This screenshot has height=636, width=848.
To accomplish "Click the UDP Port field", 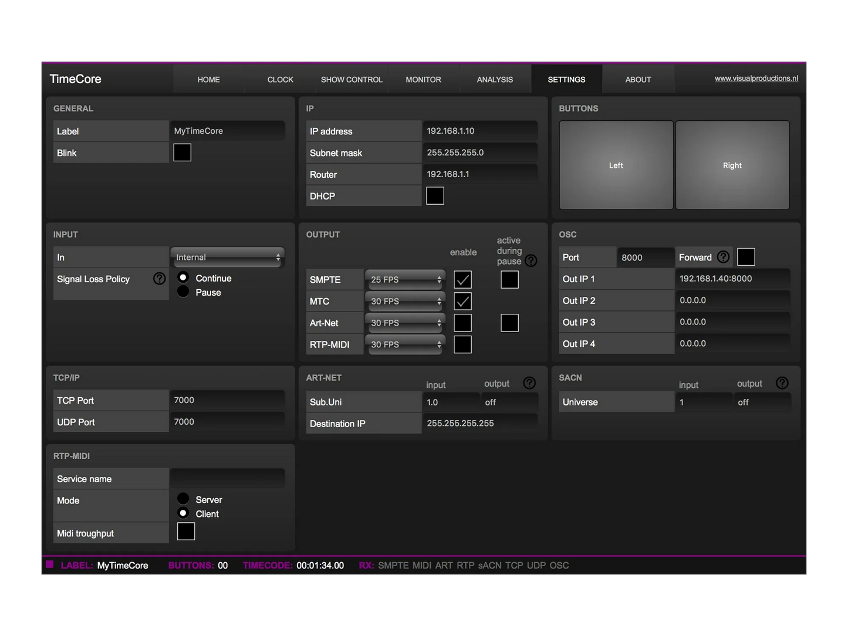I will click(228, 422).
